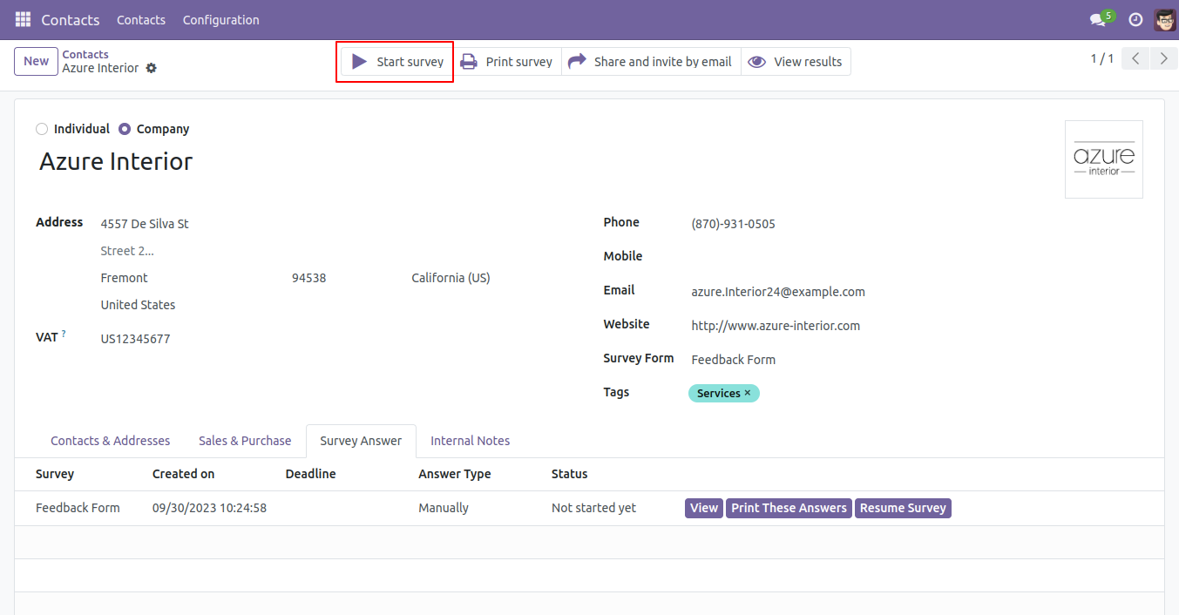This screenshot has height=615, width=1179.
Task: Click the Manually answer type cell
Action: [444, 508]
